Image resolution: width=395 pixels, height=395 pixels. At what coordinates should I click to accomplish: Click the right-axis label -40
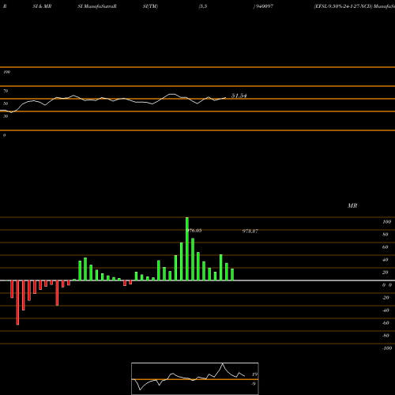(386, 310)
